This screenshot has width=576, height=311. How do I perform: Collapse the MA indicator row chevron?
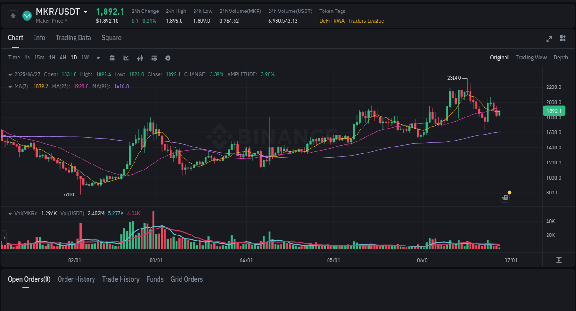[x=10, y=86]
